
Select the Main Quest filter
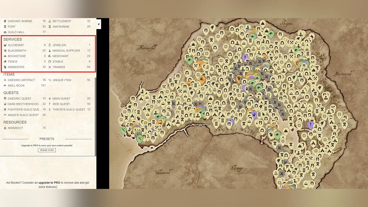61,98
